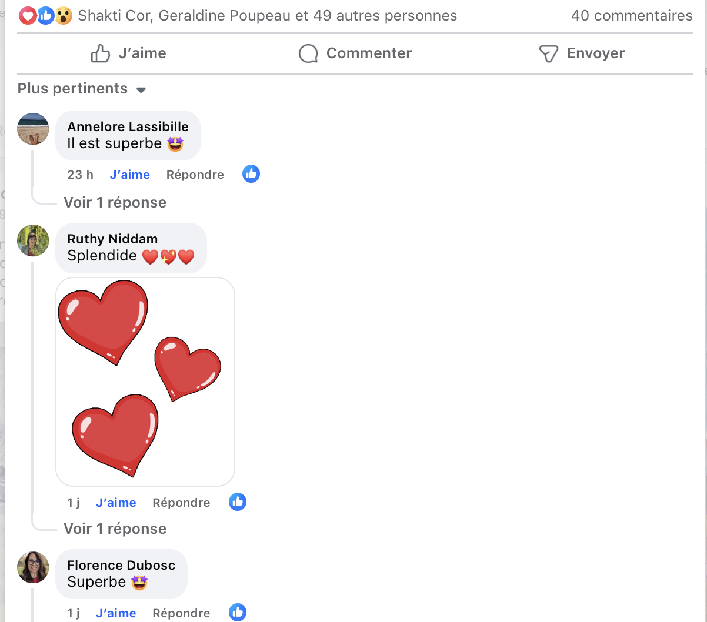The width and height of the screenshot is (707, 622).
Task: Click Répondre on Annelore Lassibille's comment
Action: pyautogui.click(x=195, y=175)
